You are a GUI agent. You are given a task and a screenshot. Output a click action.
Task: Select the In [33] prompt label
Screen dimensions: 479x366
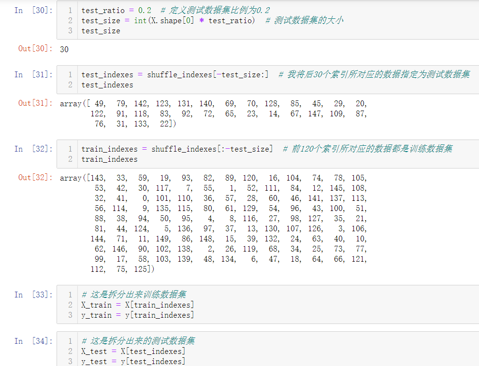(33, 295)
